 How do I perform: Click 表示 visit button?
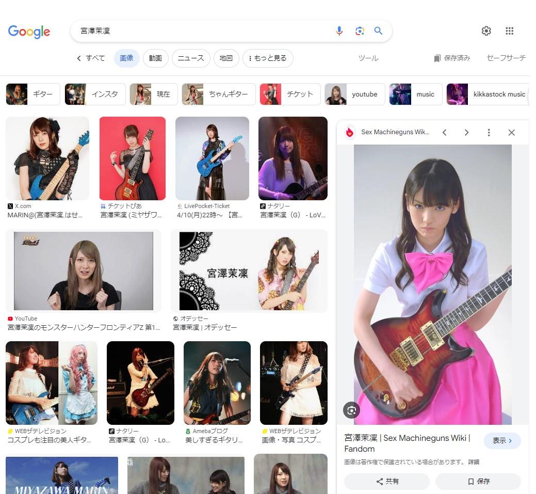point(502,441)
